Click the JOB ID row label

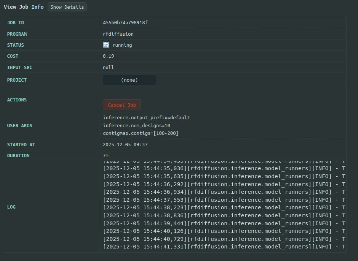click(x=16, y=22)
